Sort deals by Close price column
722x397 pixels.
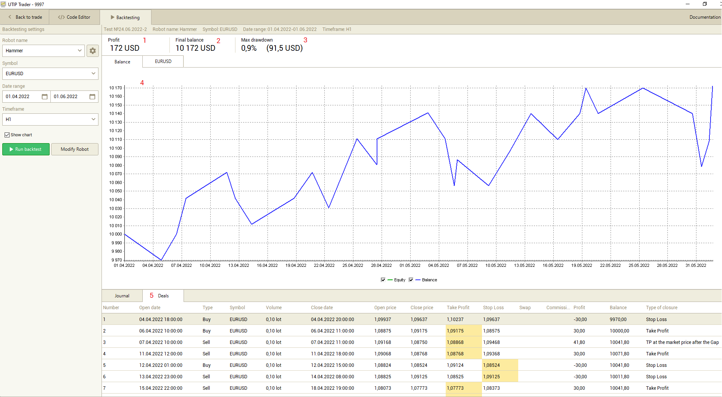pyautogui.click(x=422, y=308)
